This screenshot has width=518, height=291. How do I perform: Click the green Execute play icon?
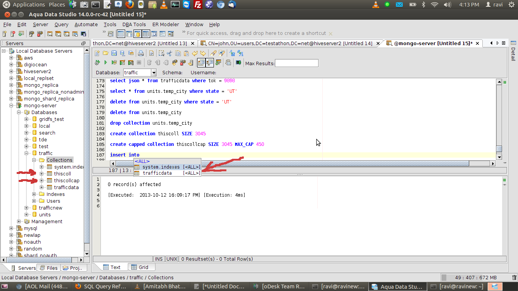coord(105,63)
